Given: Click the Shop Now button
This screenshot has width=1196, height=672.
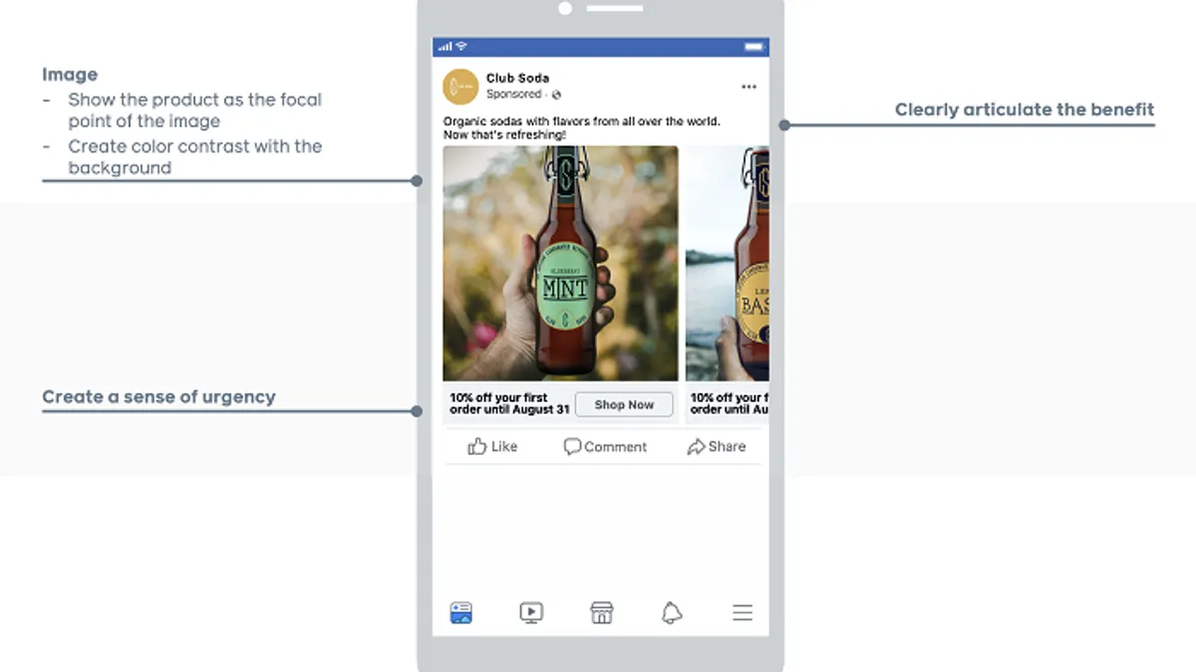Looking at the screenshot, I should tap(624, 404).
